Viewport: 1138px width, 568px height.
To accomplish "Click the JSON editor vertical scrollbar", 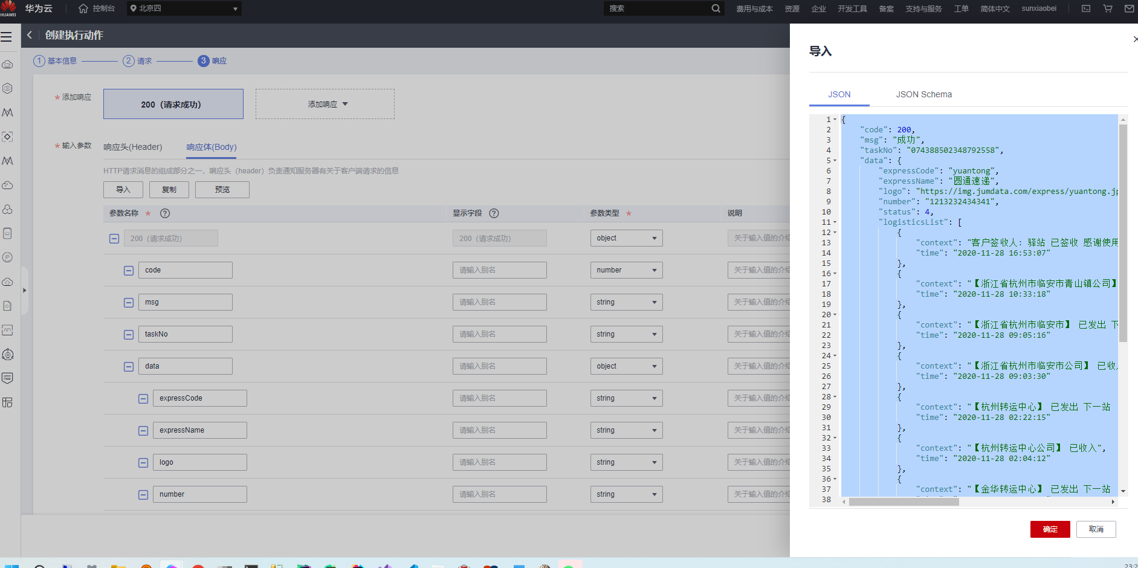I will (x=1123, y=233).
